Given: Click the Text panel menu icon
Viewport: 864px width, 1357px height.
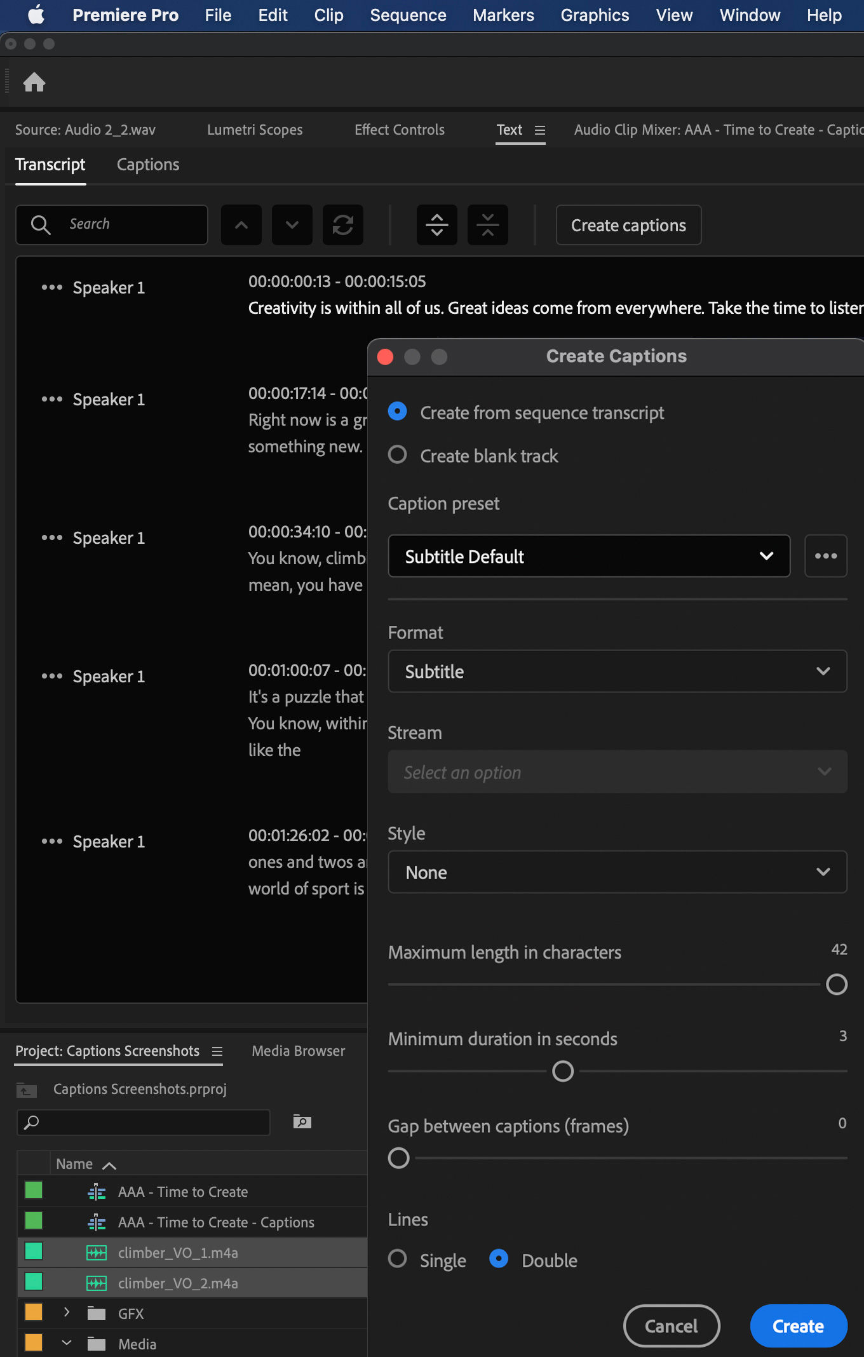Looking at the screenshot, I should pos(540,130).
